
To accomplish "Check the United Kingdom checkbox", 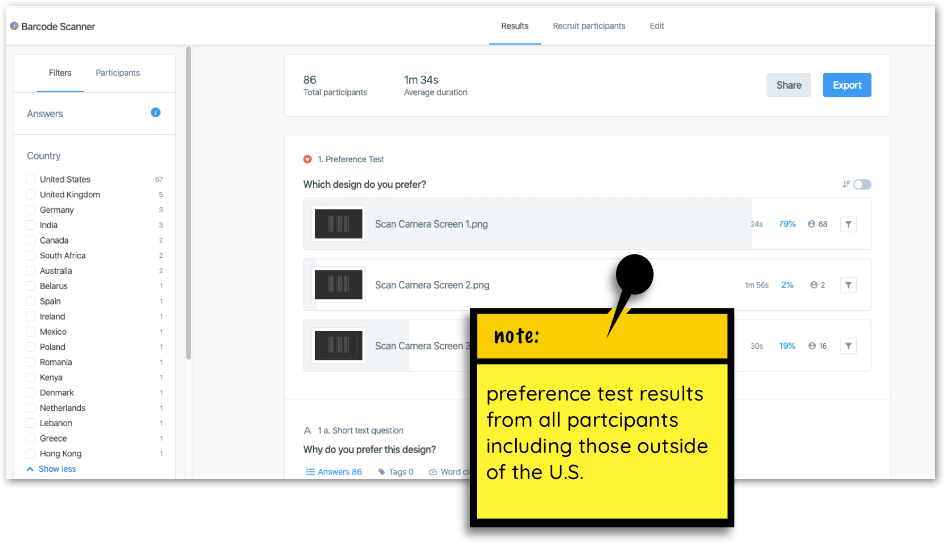I will pos(31,195).
